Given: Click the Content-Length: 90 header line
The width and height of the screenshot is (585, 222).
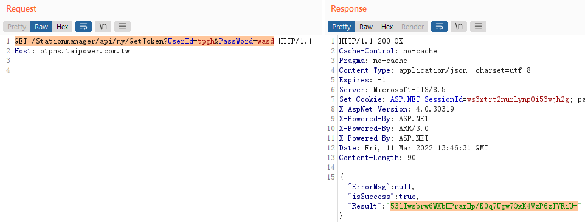Looking at the screenshot, I should [x=377, y=158].
